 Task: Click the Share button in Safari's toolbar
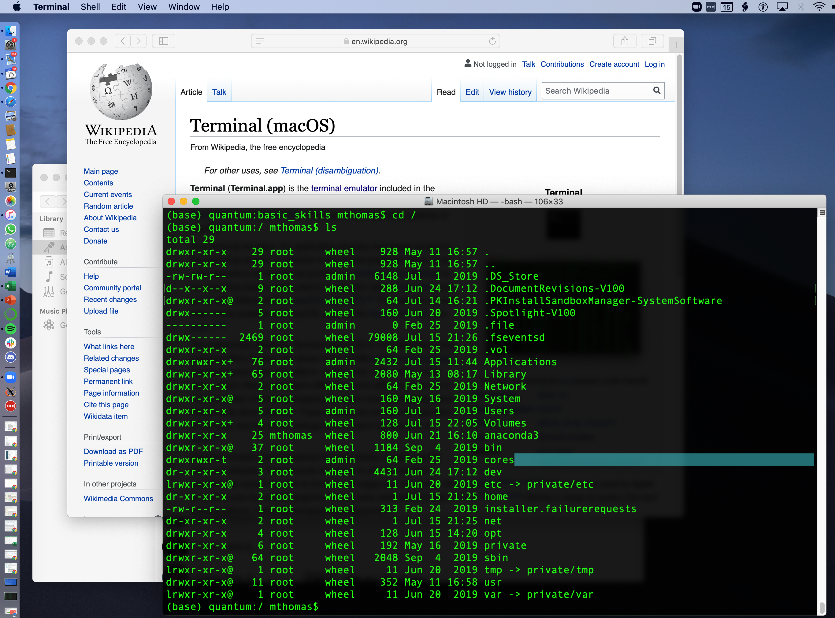[x=625, y=41]
